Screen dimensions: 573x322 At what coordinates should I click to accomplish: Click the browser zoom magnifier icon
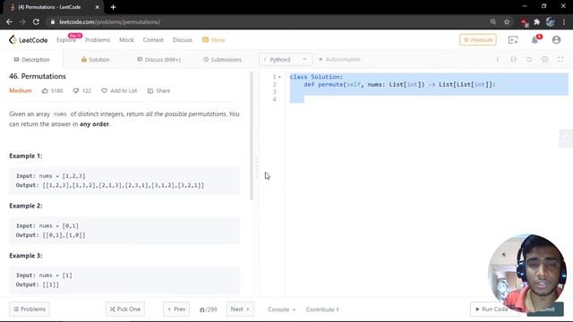click(x=493, y=21)
